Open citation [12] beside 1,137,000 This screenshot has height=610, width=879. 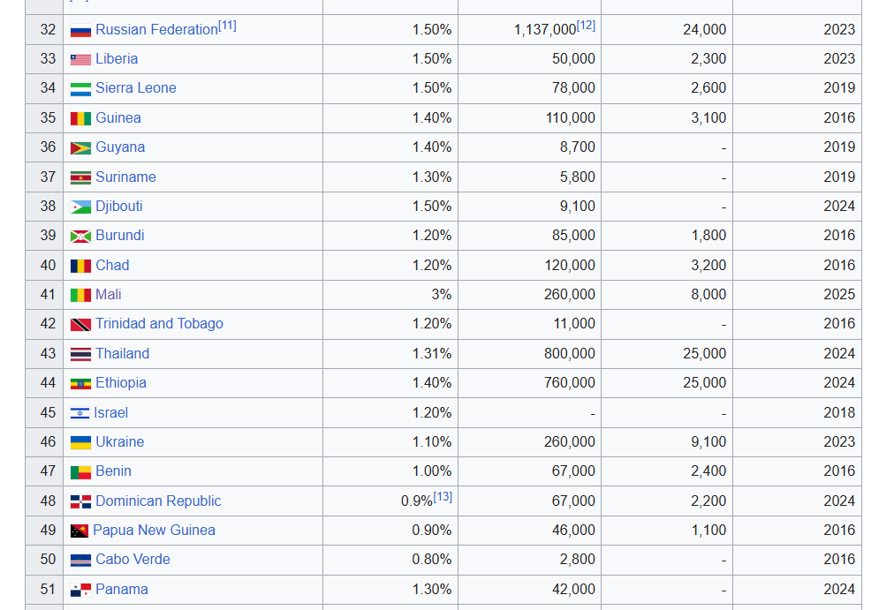(586, 26)
